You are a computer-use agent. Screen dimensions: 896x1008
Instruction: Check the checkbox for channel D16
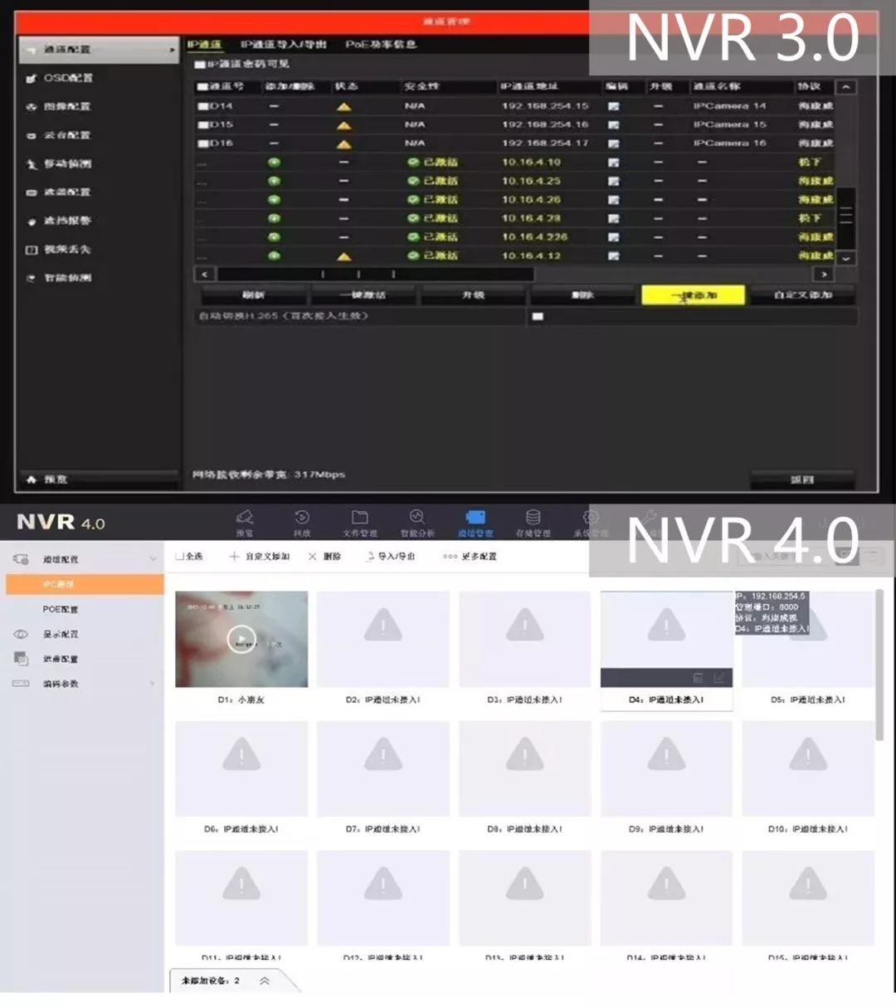[x=202, y=144]
